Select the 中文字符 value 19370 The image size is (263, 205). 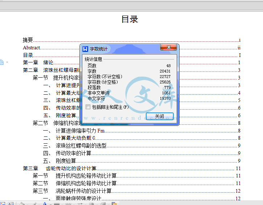point(165,98)
